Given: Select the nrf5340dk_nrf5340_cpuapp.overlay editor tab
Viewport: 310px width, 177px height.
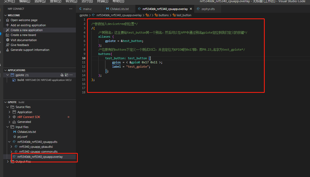Looking at the screenshot, I should point(165,9).
